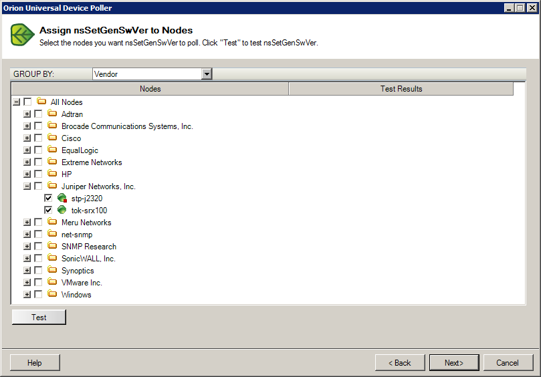The image size is (541, 377).
Task: Collapse the Juniper Networks group
Action: click(x=27, y=186)
